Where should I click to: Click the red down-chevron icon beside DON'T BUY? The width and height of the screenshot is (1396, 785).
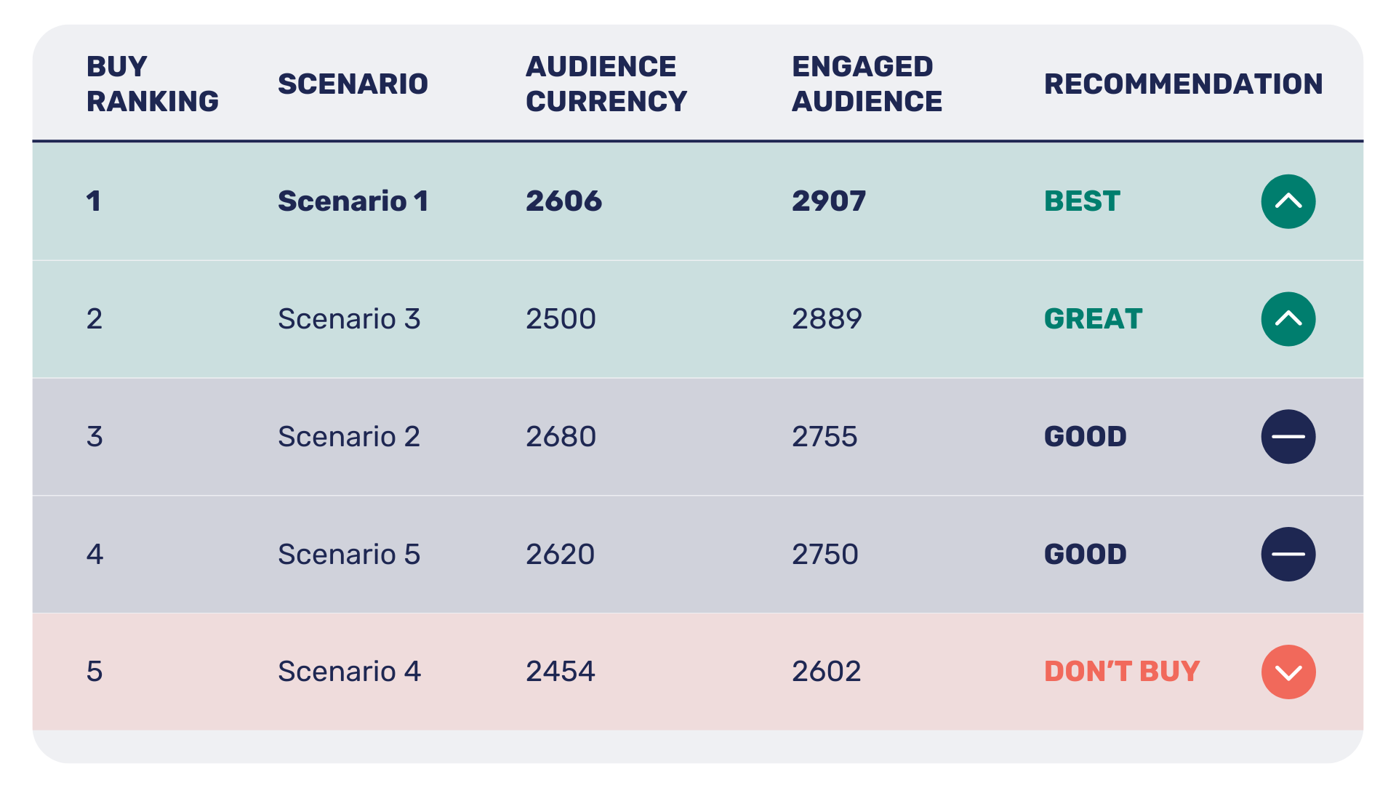pos(1288,672)
